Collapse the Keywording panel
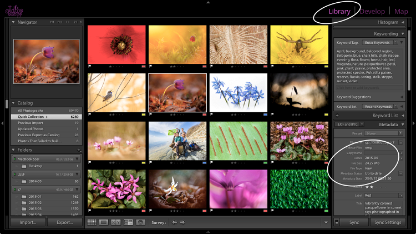 403,34
